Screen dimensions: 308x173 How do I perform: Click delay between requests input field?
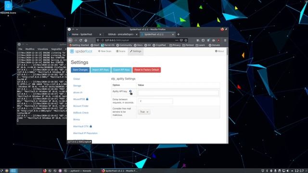tap(155, 101)
